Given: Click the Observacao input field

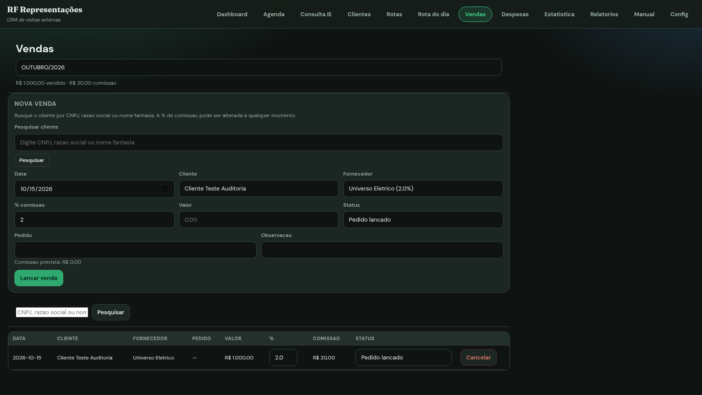Looking at the screenshot, I should [x=382, y=250].
